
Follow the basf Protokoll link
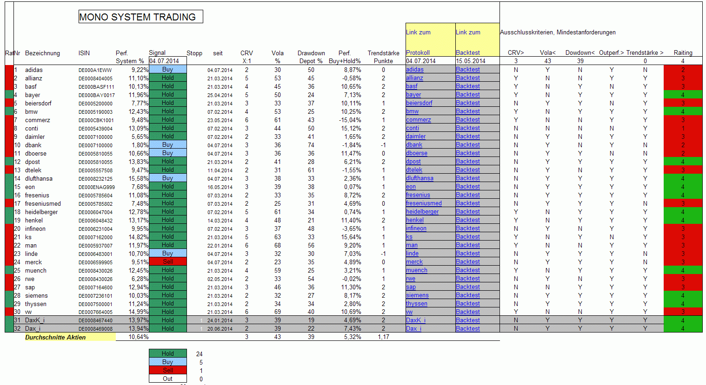pyautogui.click(x=412, y=86)
